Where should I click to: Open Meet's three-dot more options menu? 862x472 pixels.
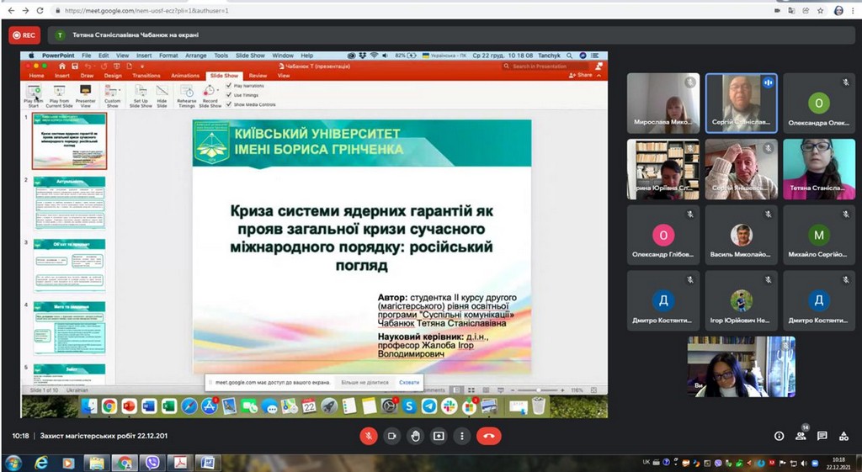[462, 436]
